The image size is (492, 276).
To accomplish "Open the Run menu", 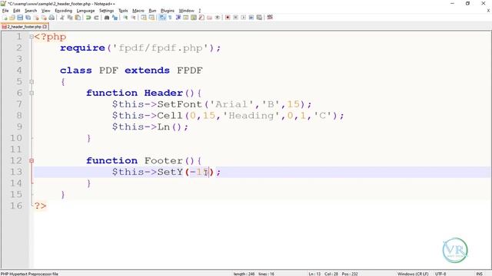I will [x=152, y=11].
